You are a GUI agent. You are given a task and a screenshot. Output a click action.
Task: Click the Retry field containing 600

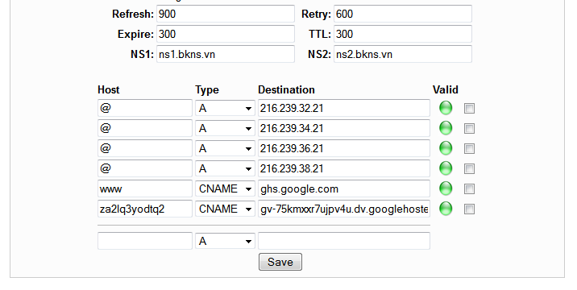[x=403, y=14]
